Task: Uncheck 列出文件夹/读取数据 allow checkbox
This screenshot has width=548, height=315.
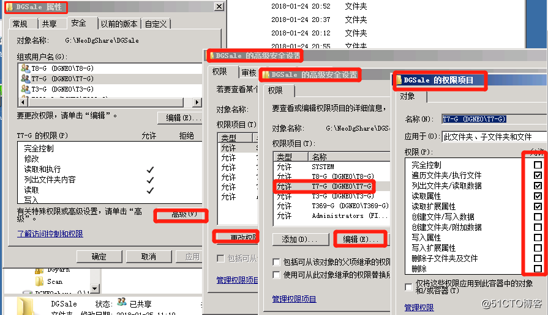Action: (538, 186)
